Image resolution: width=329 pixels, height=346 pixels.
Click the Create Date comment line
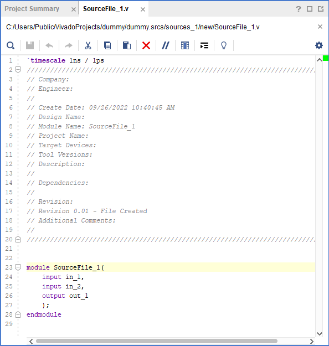tap(101, 108)
